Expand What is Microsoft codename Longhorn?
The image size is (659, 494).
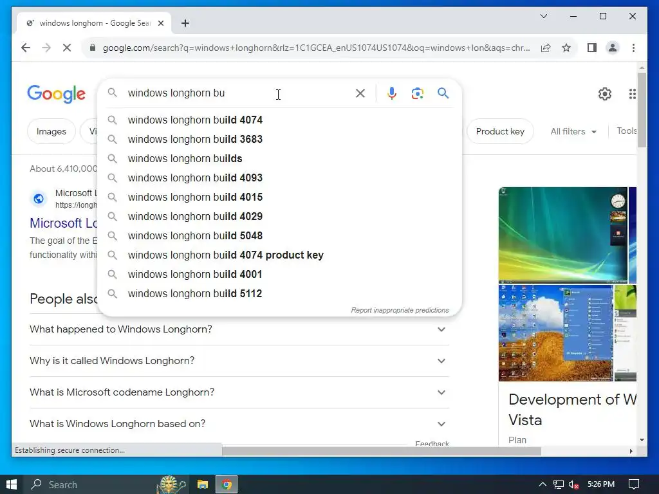239,392
